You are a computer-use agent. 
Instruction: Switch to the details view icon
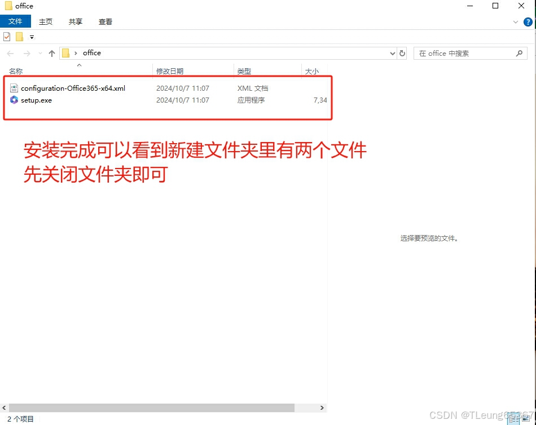pos(514,419)
